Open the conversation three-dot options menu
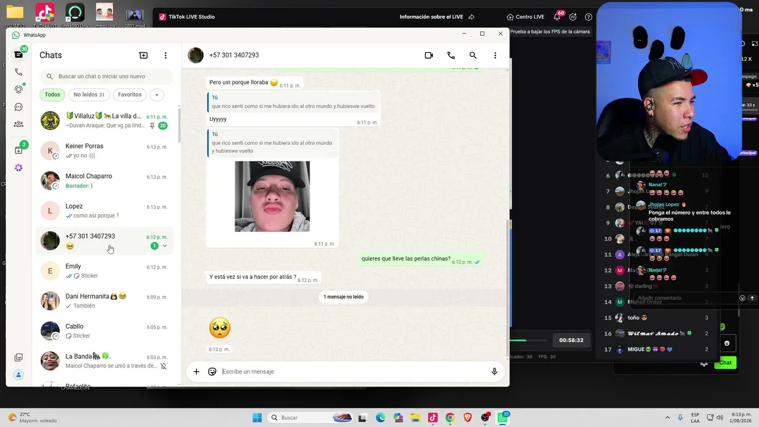759x427 pixels. [x=495, y=55]
